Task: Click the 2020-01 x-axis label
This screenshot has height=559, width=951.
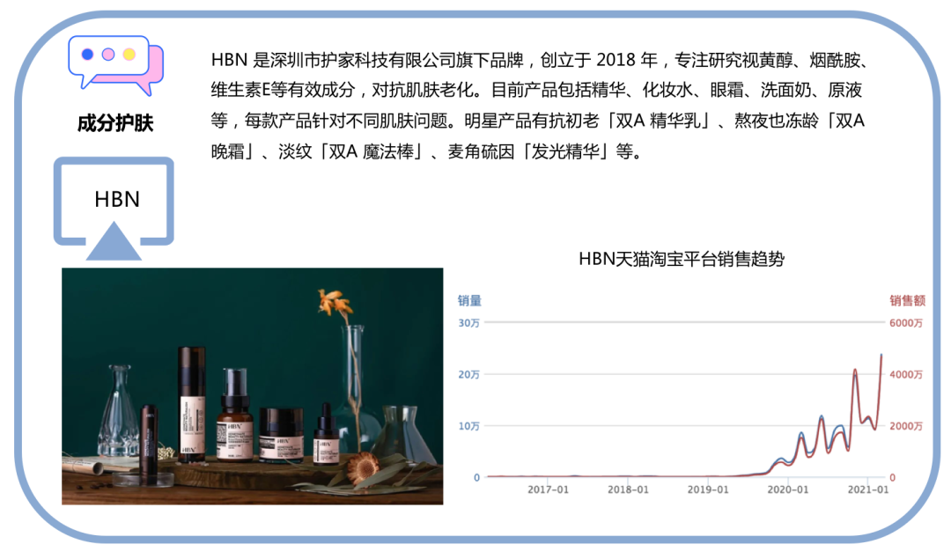Action: 788,489
